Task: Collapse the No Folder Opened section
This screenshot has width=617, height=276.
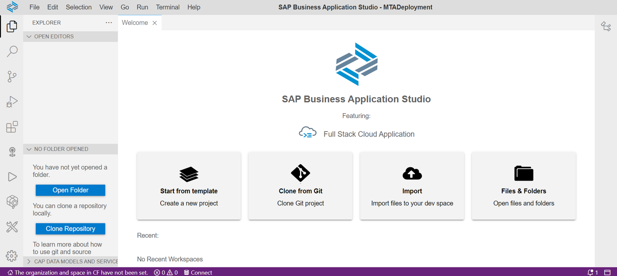Action: (70, 149)
